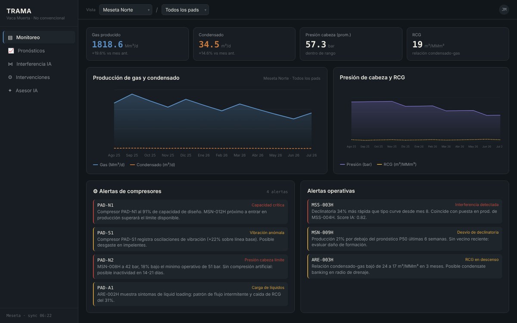Click 'Vaca Muerta · No convencional' subtitle
517x323 pixels.
click(35, 18)
